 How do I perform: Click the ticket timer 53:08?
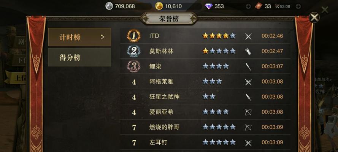(282, 6)
